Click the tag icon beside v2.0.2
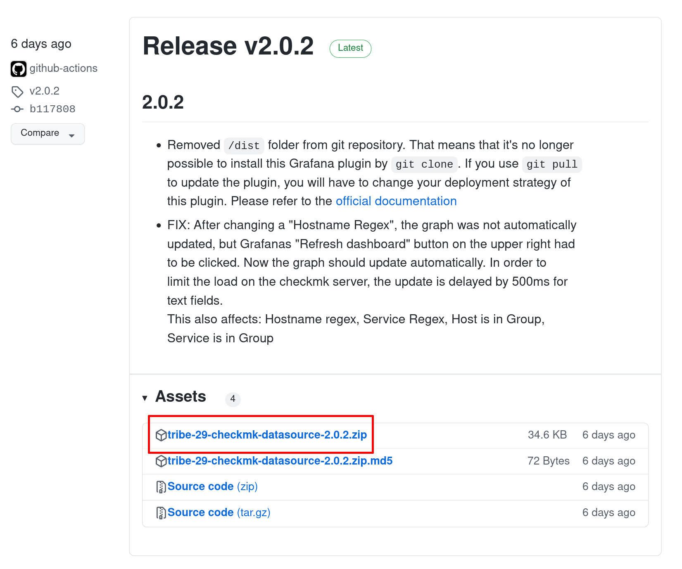682x569 pixels. [x=17, y=92]
